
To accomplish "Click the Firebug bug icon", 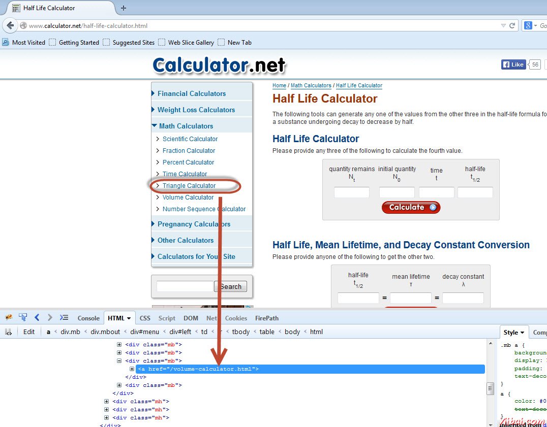I will (9, 317).
